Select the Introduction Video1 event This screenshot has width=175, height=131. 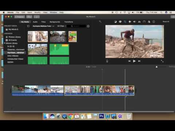point(15,59)
